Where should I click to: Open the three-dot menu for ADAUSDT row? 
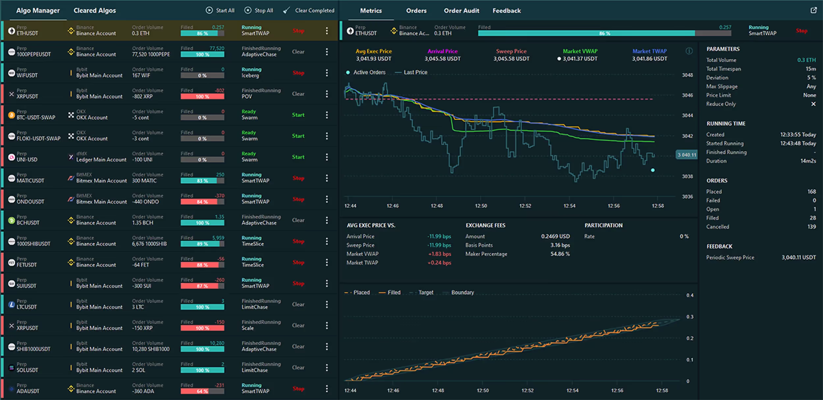(x=327, y=389)
